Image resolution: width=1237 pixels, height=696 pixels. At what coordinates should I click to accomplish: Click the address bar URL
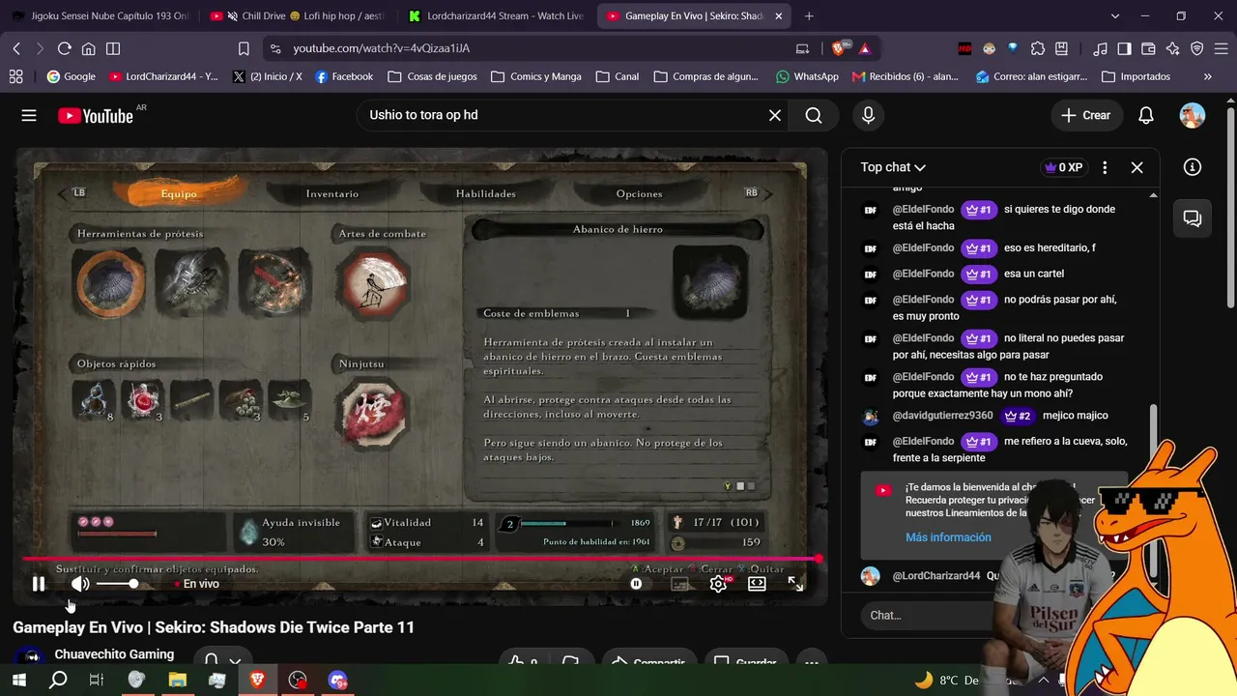(382, 48)
